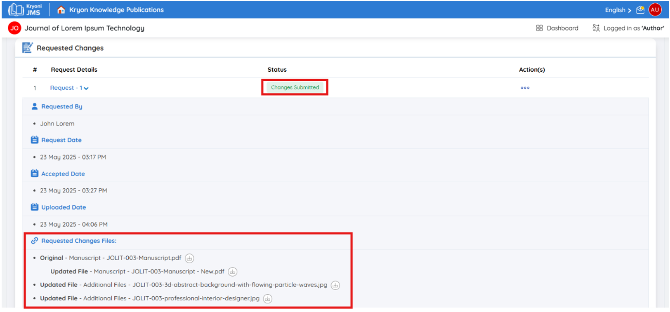The width and height of the screenshot is (670, 312).
Task: Click the Requested Changes edit icon
Action: pos(27,48)
